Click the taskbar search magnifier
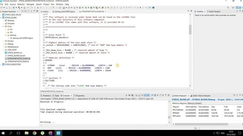The width and height of the screenshot is (243, 136). tap(11, 133)
